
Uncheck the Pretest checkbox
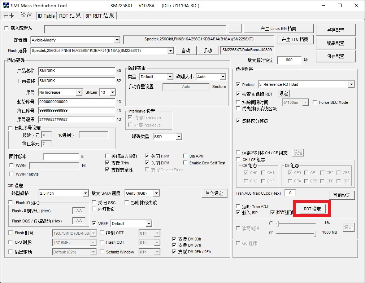238,84
